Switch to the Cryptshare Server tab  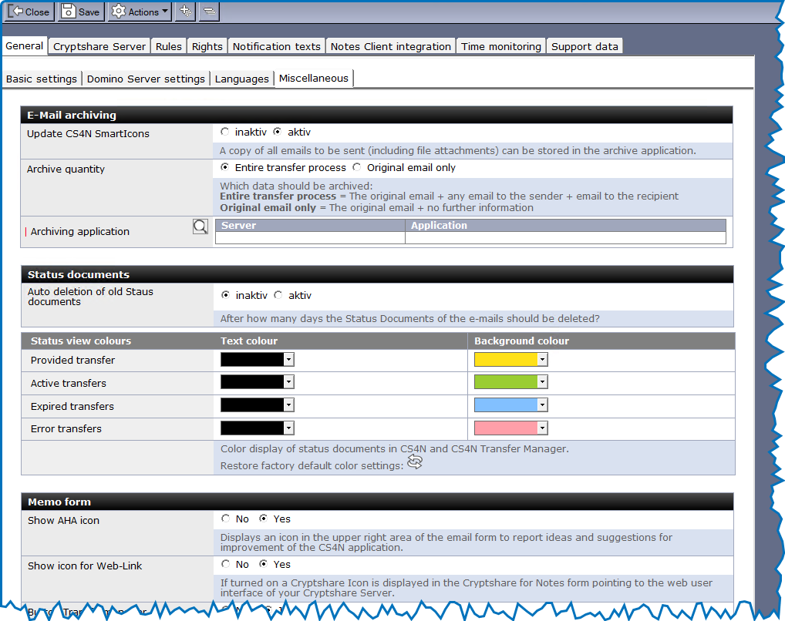click(x=99, y=46)
